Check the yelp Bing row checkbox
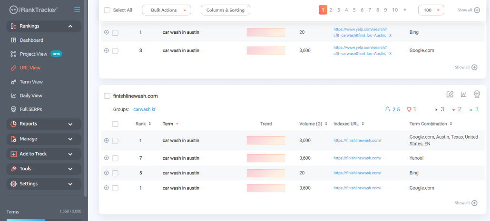The image size is (490, 221). point(115,32)
